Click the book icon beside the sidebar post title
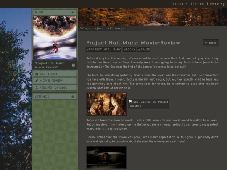This screenshot has height=170, width=227. click(x=74, y=65)
